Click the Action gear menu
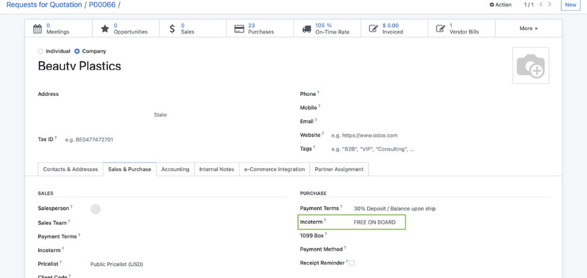 pyautogui.click(x=500, y=4)
